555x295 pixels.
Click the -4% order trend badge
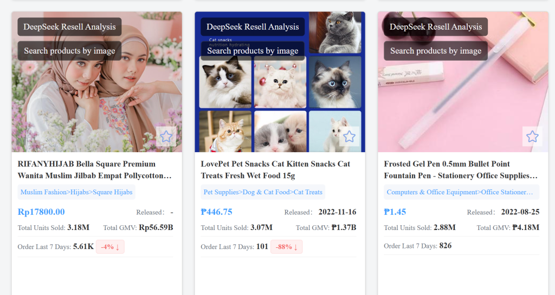pyautogui.click(x=110, y=247)
